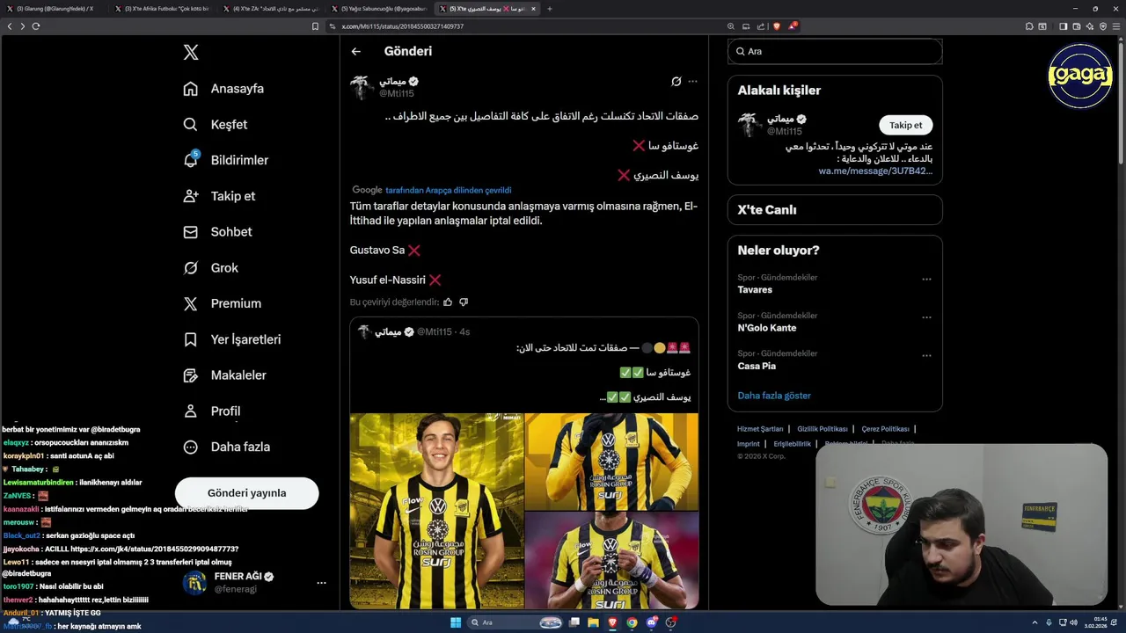Viewport: 1126px width, 633px height.
Task: Open the Tavares trending topic
Action: [755, 290]
